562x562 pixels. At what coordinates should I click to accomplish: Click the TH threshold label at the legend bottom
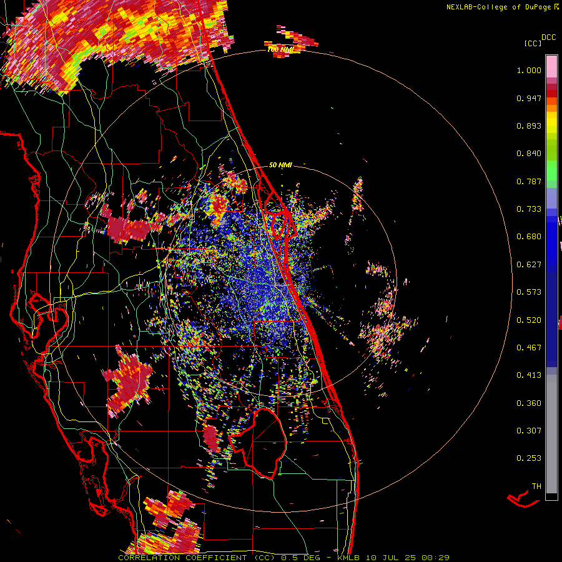tap(536, 486)
